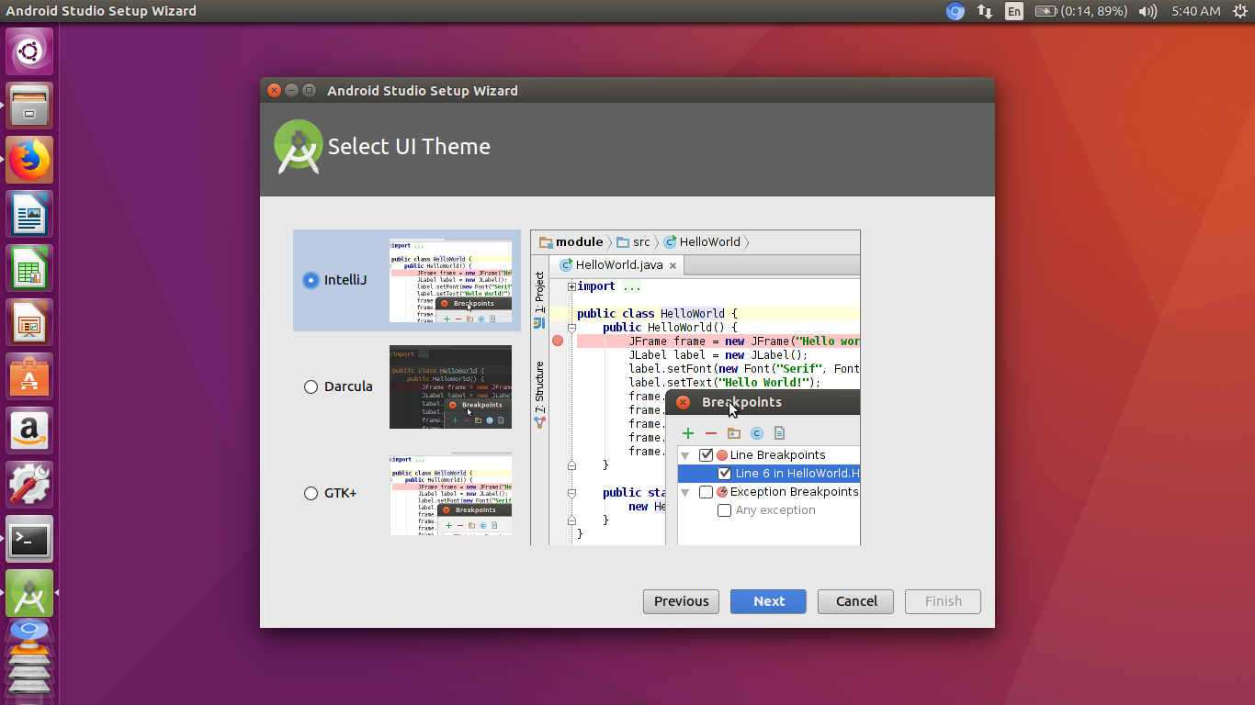Open System Settings from the launcher
This screenshot has width=1255, height=705.
point(29,485)
